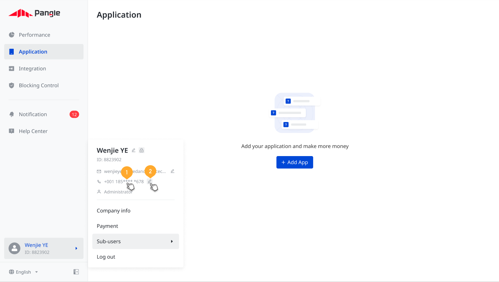Click the globe language icon

point(12,272)
